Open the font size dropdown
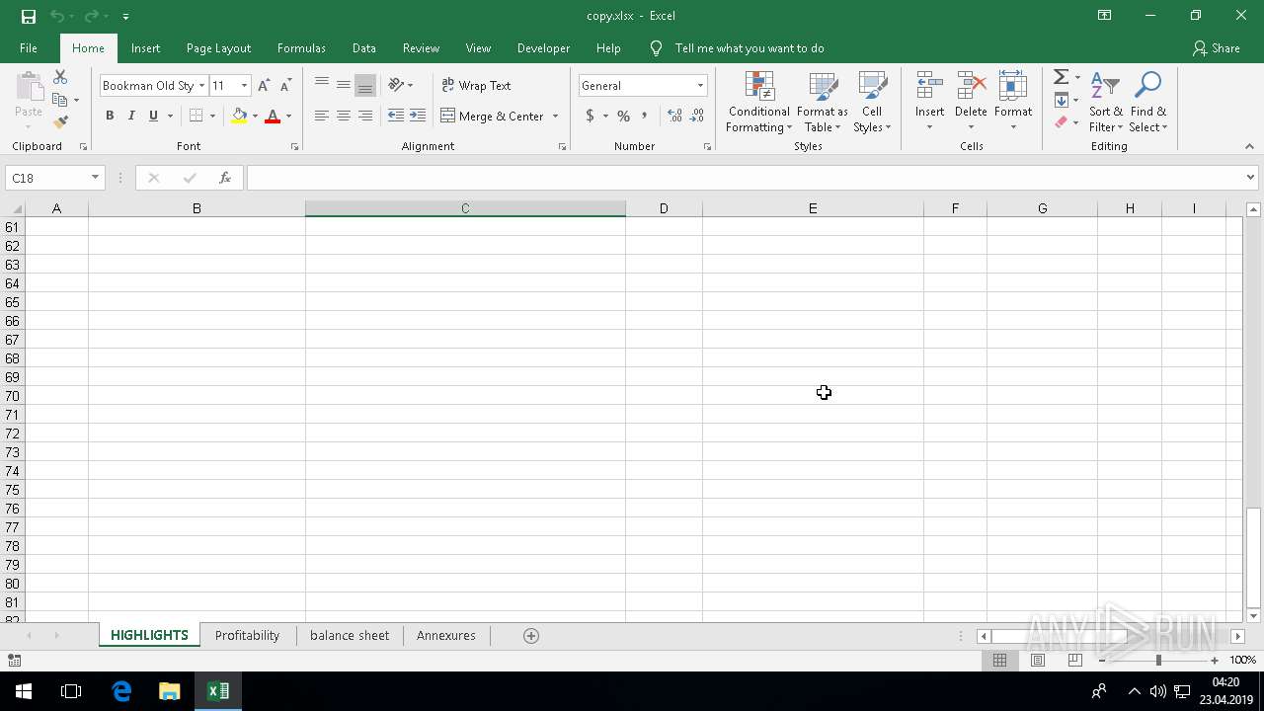 (244, 86)
